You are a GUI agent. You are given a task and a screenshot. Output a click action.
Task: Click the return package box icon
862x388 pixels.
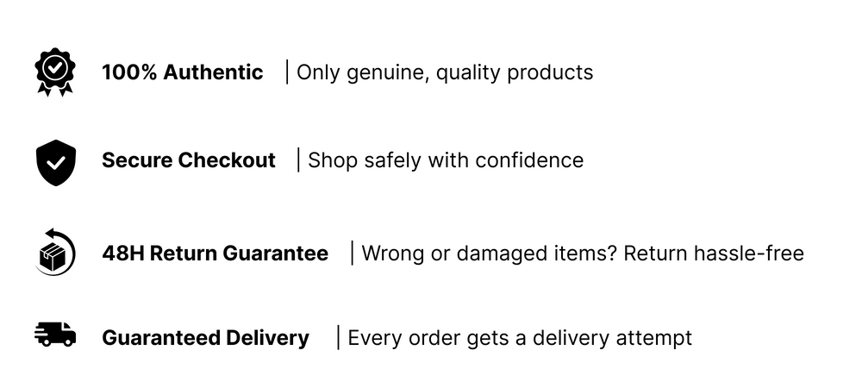point(55,253)
